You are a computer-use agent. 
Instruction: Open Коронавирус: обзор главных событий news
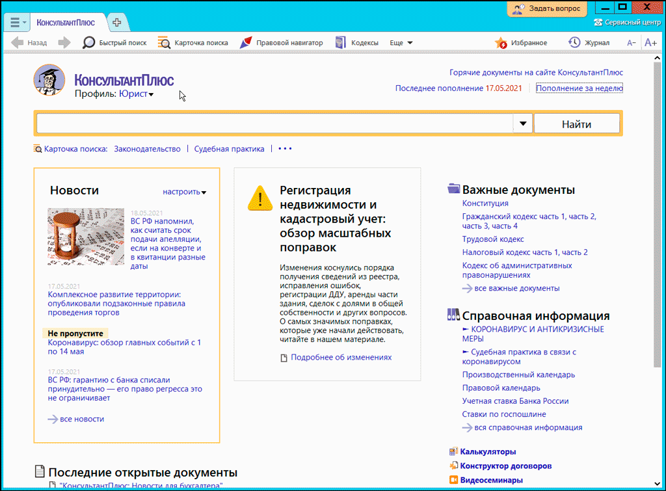(x=124, y=347)
